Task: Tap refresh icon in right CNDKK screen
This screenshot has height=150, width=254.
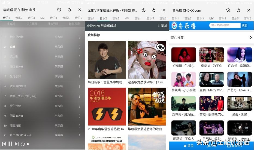Action: (x=238, y=10)
